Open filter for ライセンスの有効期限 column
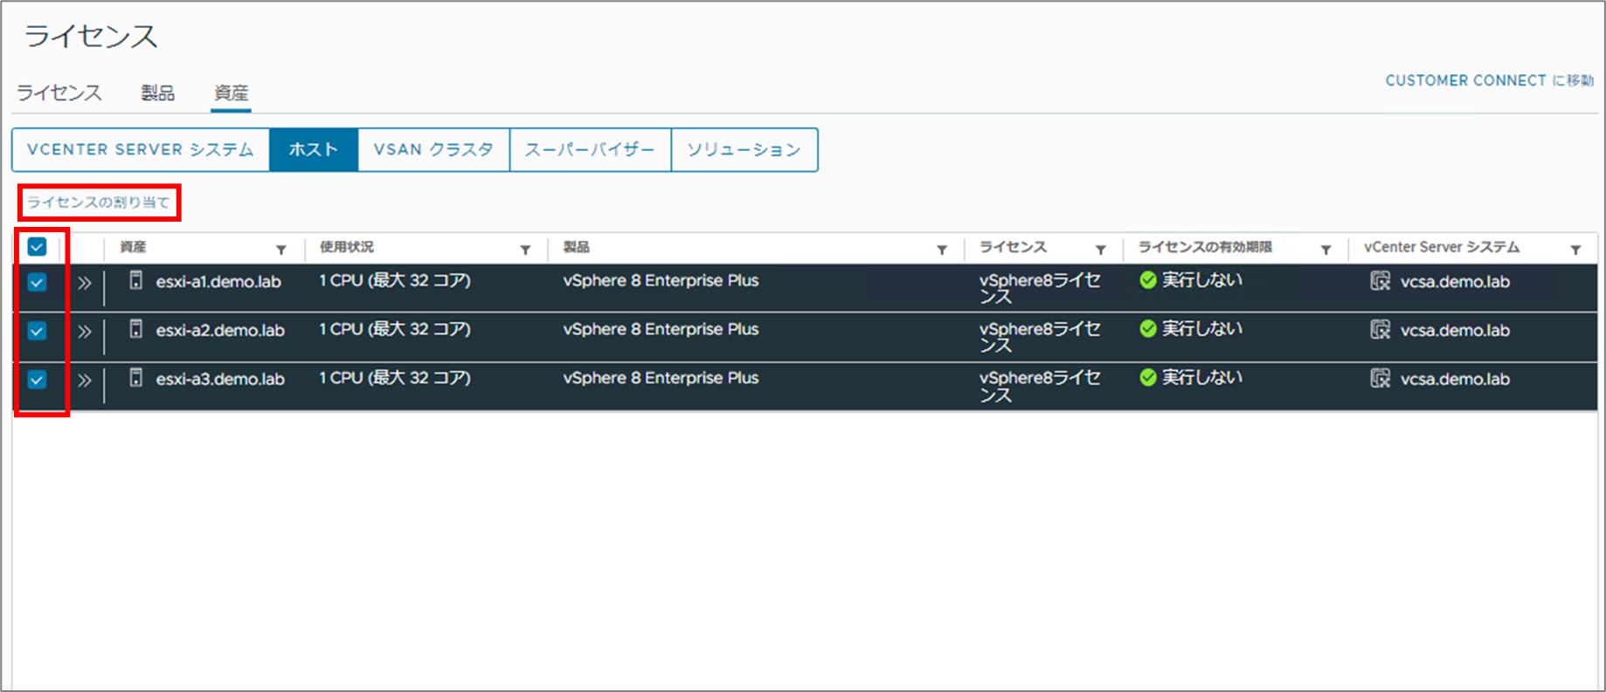Viewport: 1606px width, 692px height. coord(1326,250)
